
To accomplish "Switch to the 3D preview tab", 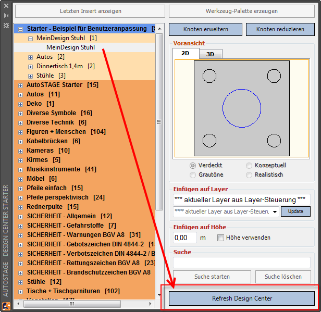I will point(210,54).
